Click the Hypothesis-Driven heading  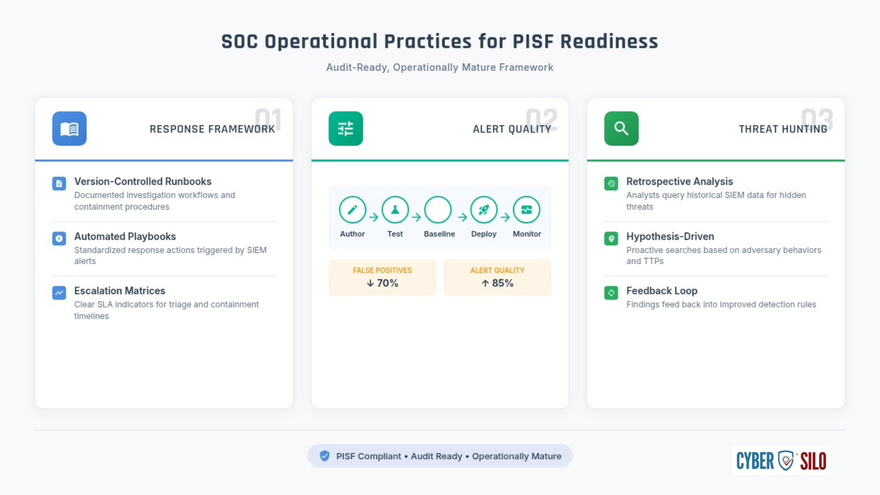670,237
